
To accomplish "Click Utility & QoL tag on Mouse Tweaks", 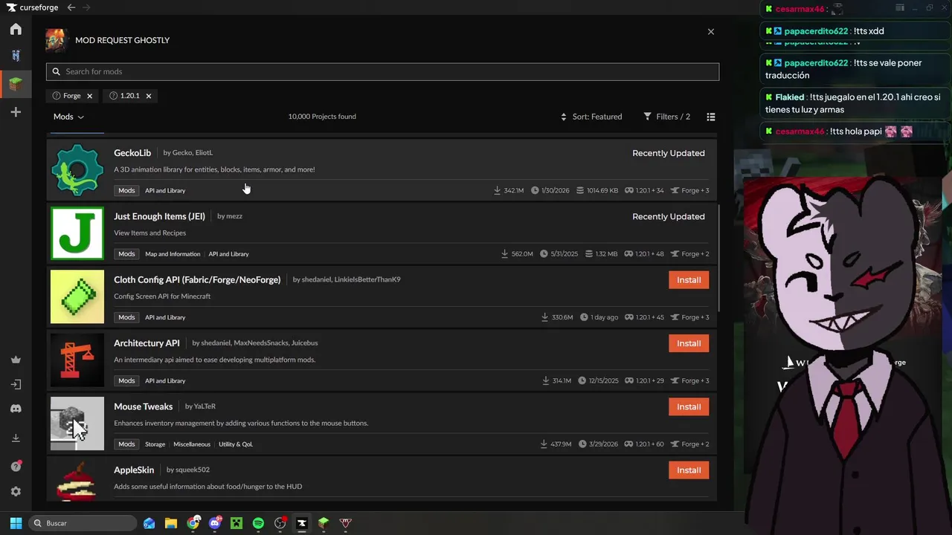I will 236,444.
